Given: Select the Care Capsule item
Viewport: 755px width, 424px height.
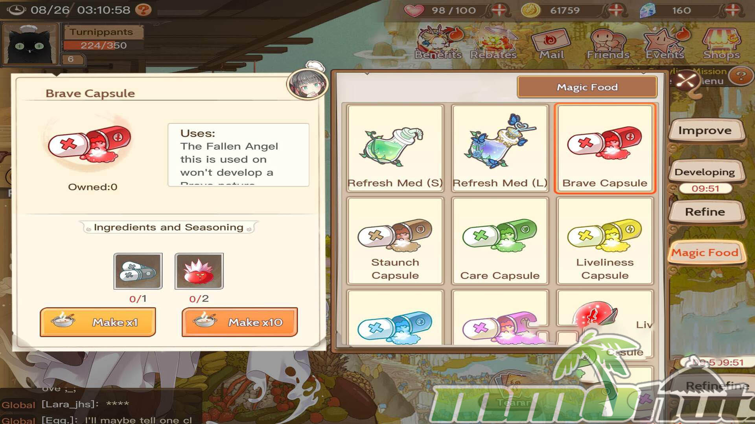Looking at the screenshot, I should coord(500,241).
